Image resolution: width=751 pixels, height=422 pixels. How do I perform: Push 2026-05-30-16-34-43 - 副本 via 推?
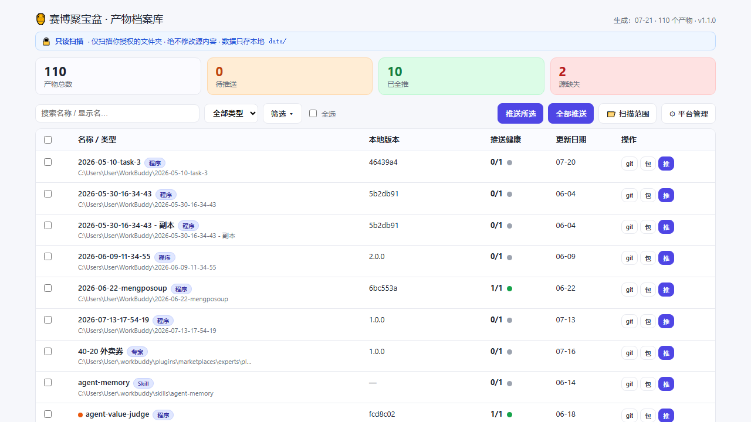pos(666,227)
